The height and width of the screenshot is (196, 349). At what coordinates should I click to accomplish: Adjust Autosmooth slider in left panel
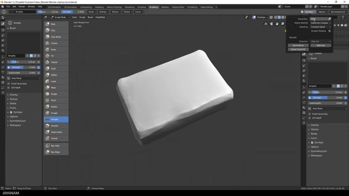tap(22, 73)
